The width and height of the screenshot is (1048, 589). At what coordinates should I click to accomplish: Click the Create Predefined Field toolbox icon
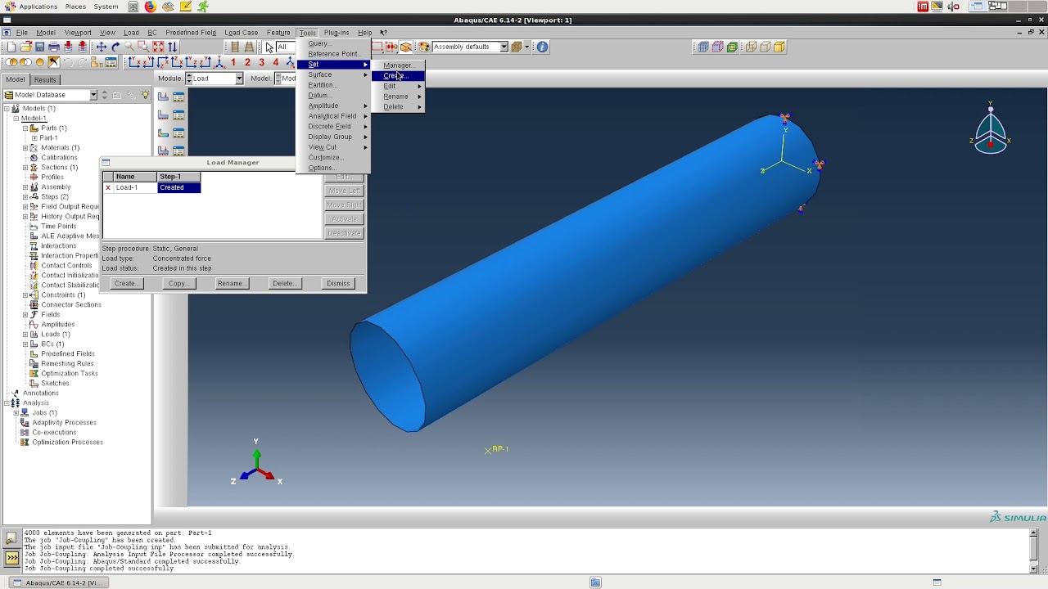pyautogui.click(x=163, y=133)
